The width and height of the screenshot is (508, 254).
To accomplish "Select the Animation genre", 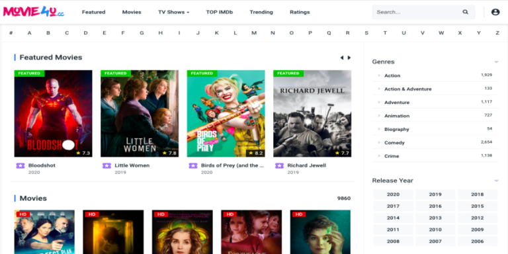I will tap(397, 116).
